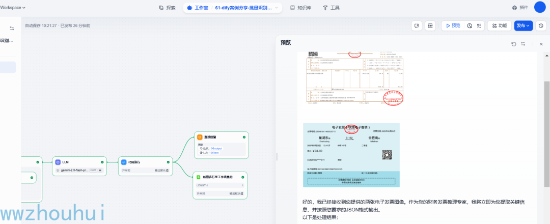
Task: Open the 插件 (Plugins) page
Action: coord(520,7)
